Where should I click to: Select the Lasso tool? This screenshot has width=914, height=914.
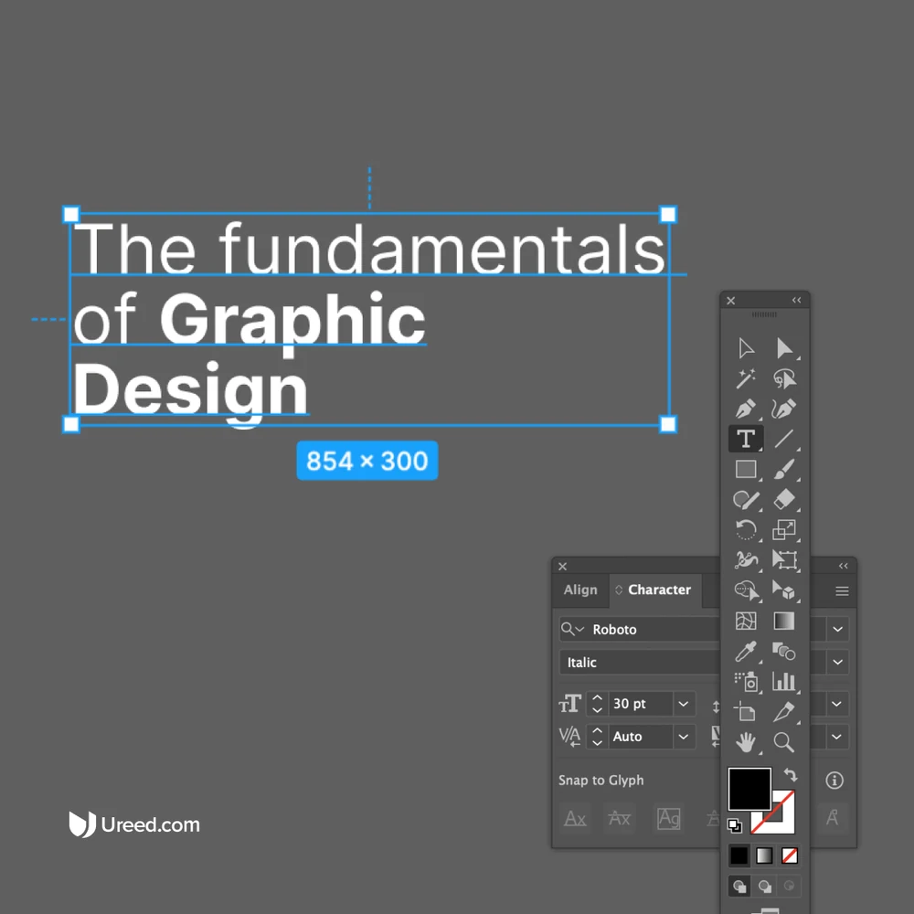(x=784, y=378)
